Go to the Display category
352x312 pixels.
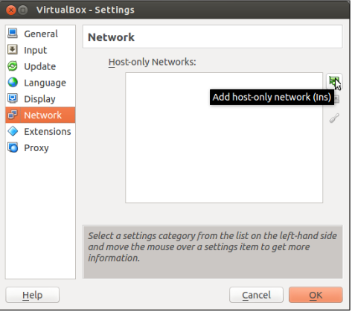click(x=40, y=99)
